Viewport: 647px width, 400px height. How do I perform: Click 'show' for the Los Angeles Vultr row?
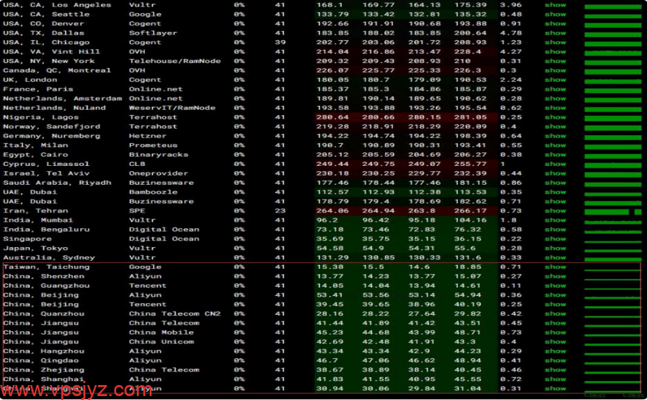(x=555, y=5)
